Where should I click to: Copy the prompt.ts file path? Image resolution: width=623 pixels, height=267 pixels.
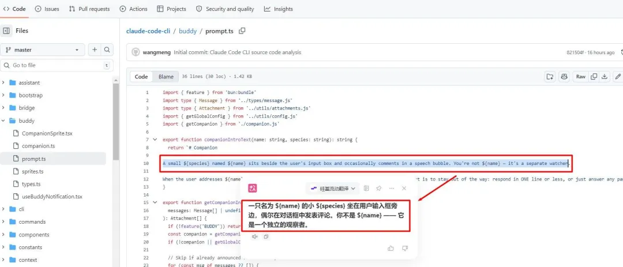click(242, 31)
